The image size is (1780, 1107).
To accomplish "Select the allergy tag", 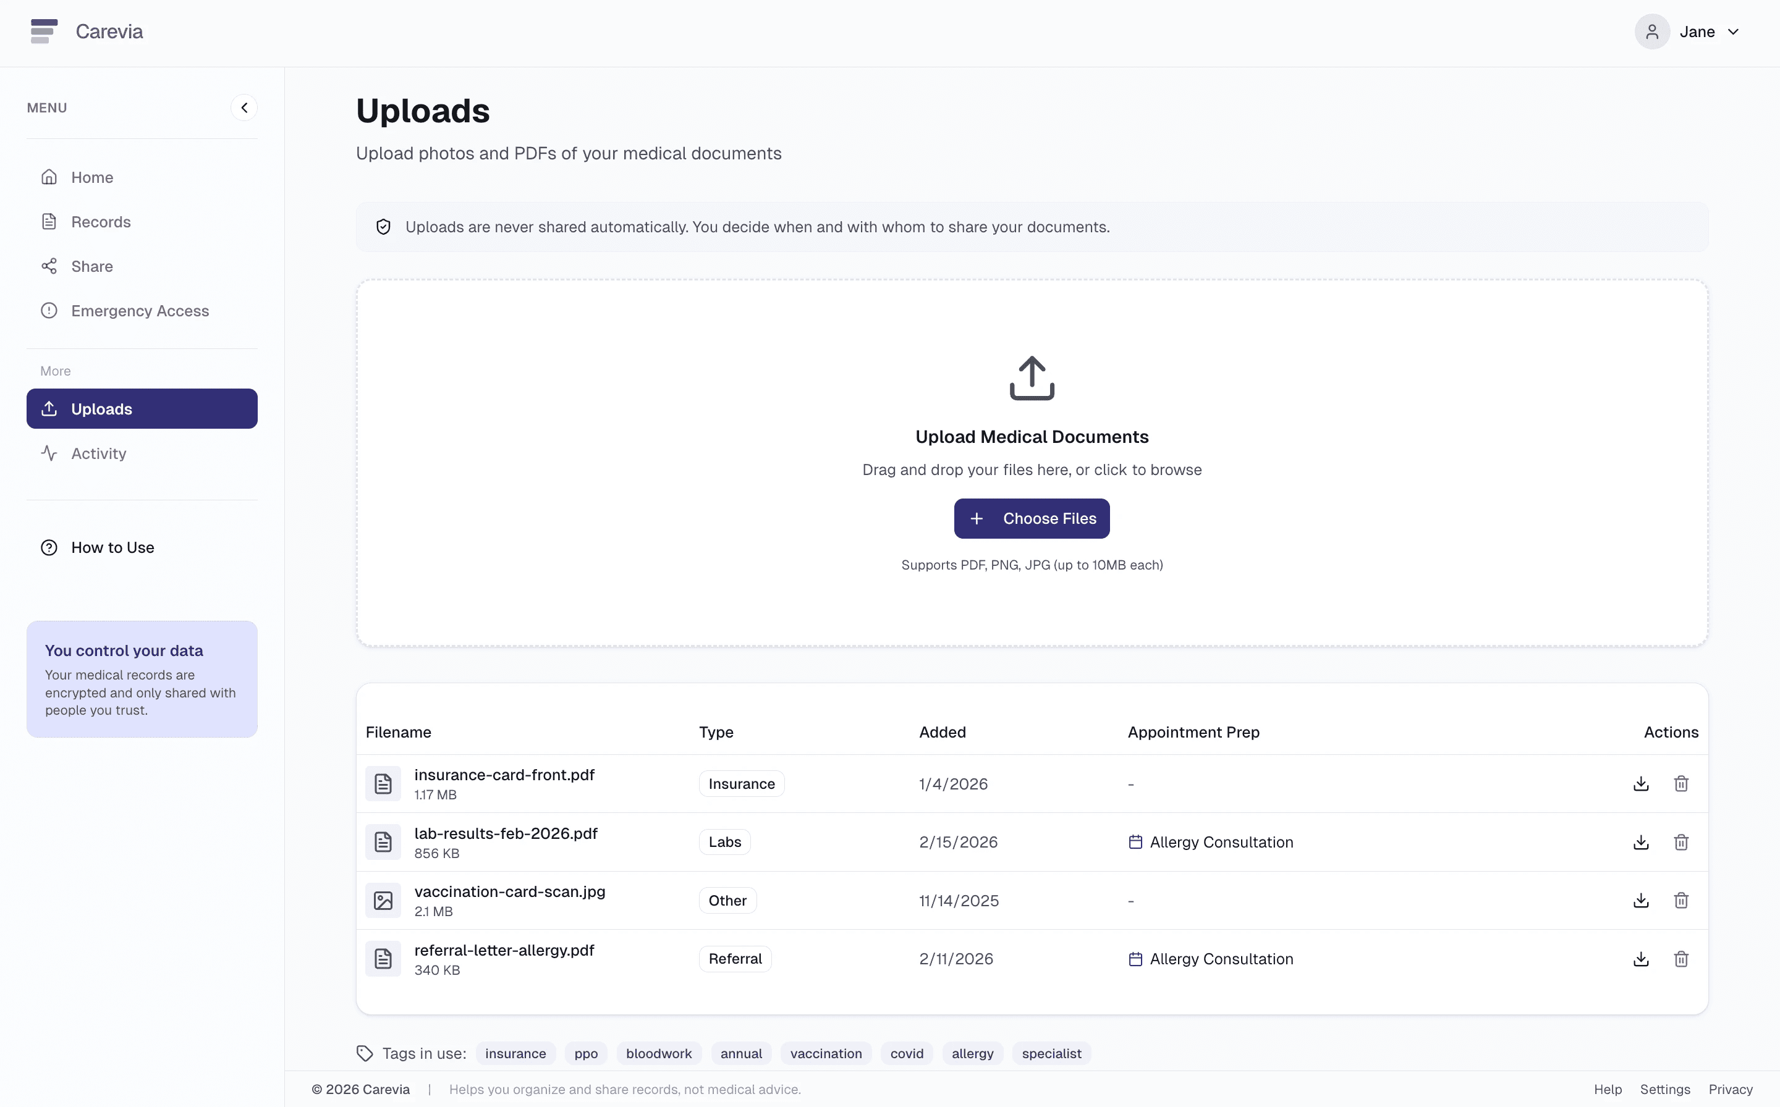I will (x=973, y=1053).
